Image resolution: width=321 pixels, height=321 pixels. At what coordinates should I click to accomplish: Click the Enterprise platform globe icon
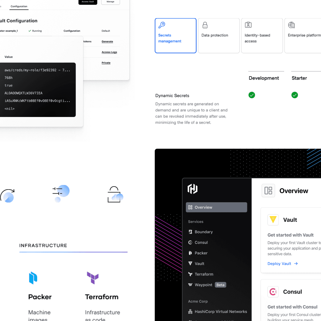click(291, 25)
